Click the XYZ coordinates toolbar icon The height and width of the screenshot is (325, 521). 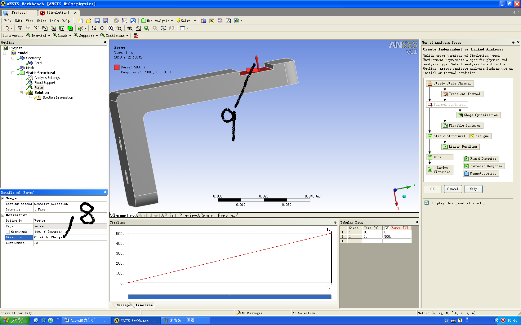(x=36, y=28)
